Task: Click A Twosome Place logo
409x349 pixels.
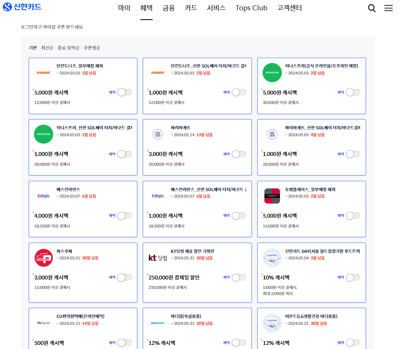Action: 272,196
